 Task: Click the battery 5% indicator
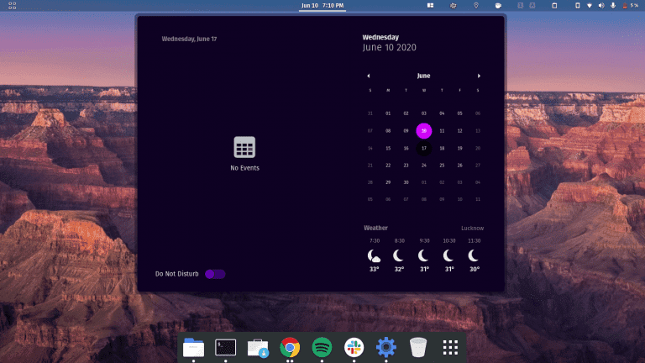pos(630,5)
